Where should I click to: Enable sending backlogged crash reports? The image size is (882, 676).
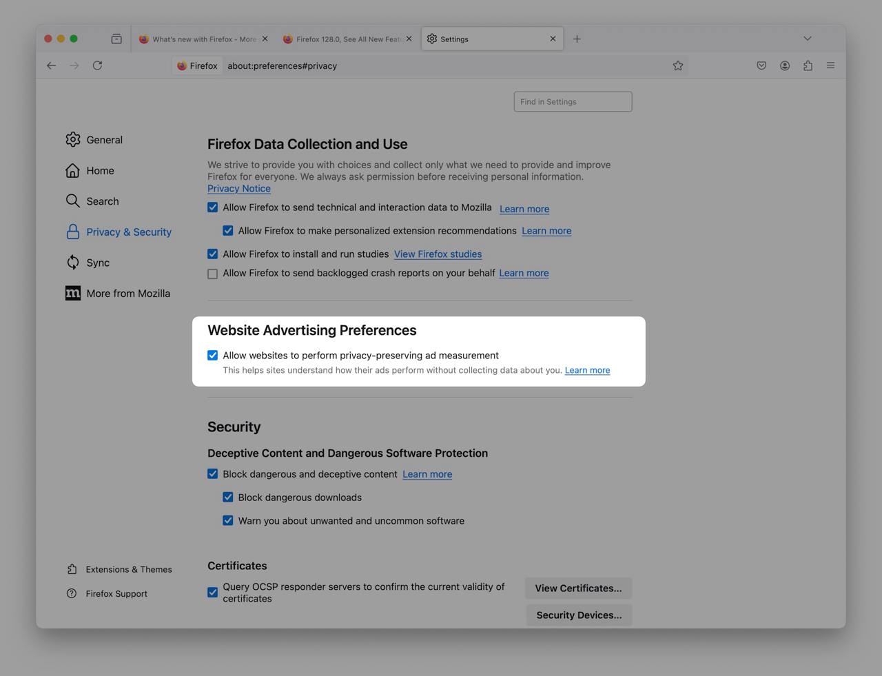(x=213, y=274)
